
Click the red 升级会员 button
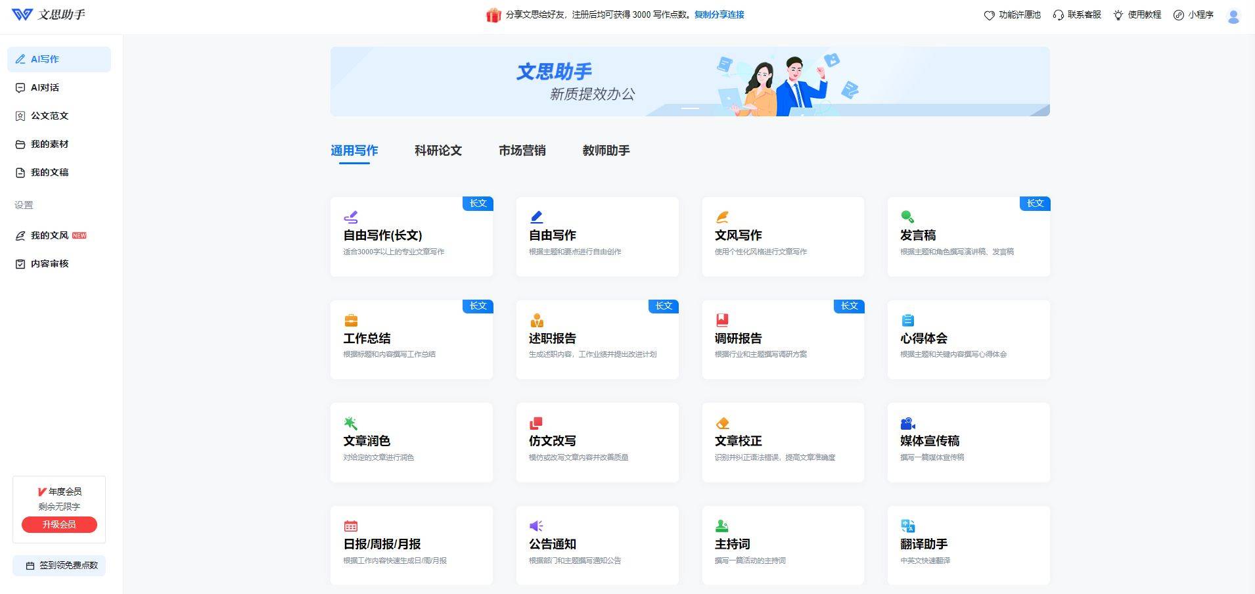click(x=59, y=524)
